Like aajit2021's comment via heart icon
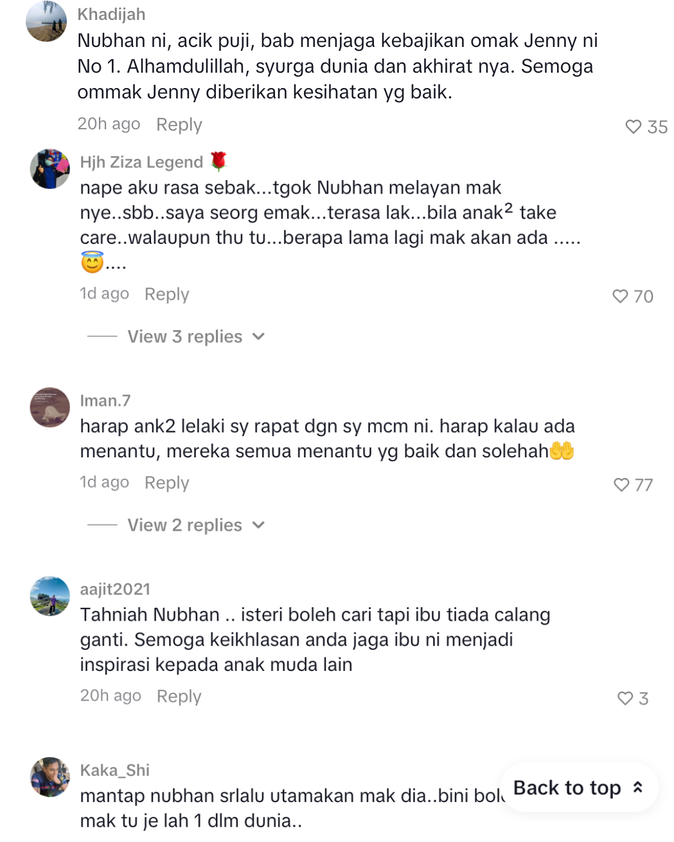Viewport: 674px width, 842px height. (x=625, y=698)
